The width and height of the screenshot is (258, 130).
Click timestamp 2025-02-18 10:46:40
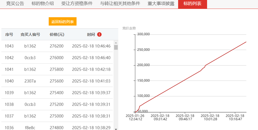[x=91, y=58]
